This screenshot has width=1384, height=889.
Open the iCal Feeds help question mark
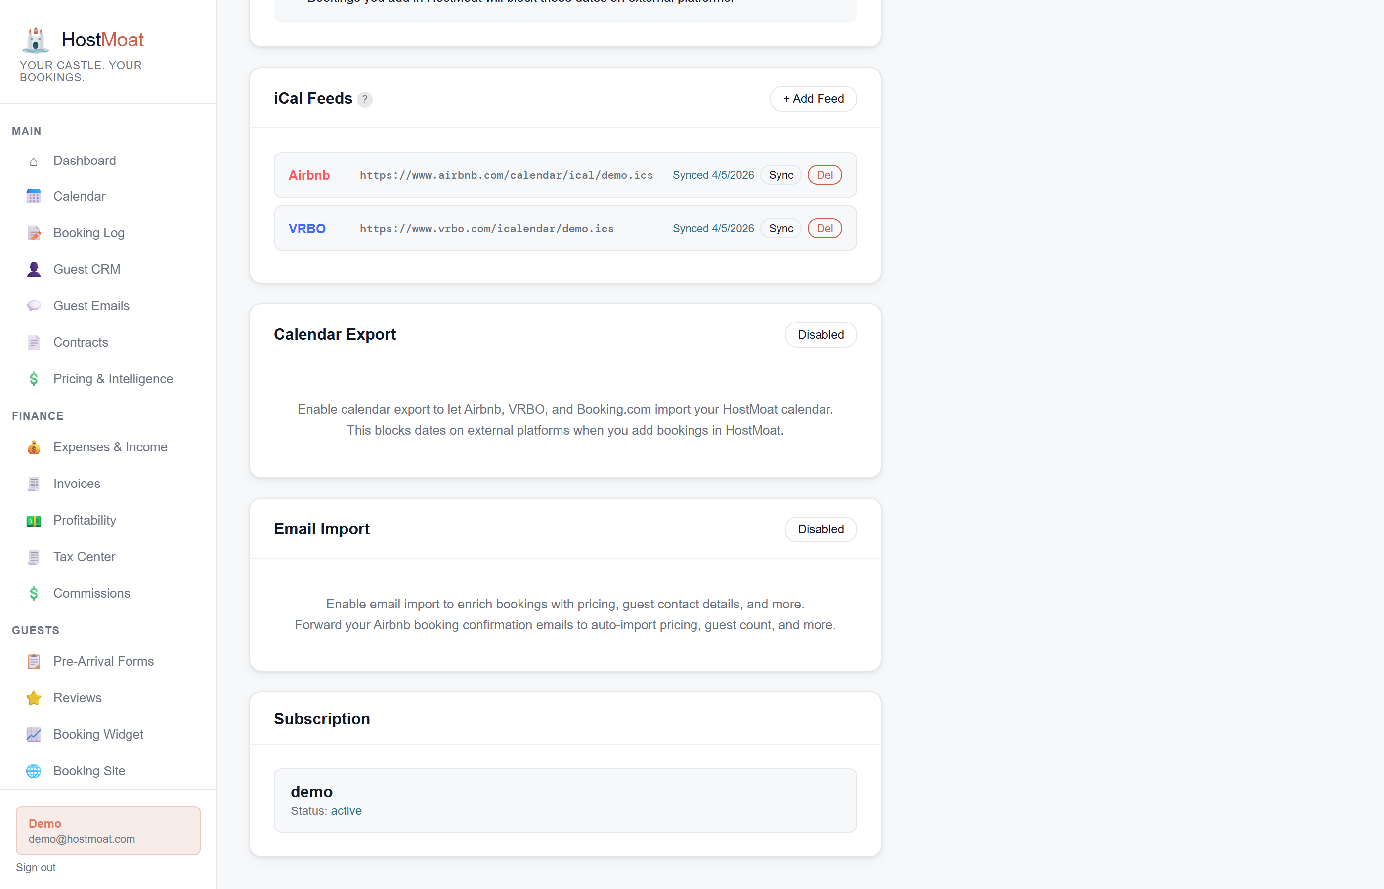[364, 99]
